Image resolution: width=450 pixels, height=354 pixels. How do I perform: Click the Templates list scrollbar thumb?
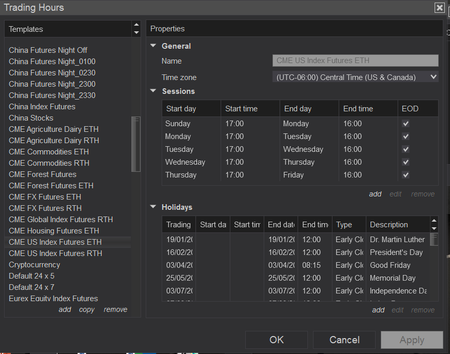[136, 144]
